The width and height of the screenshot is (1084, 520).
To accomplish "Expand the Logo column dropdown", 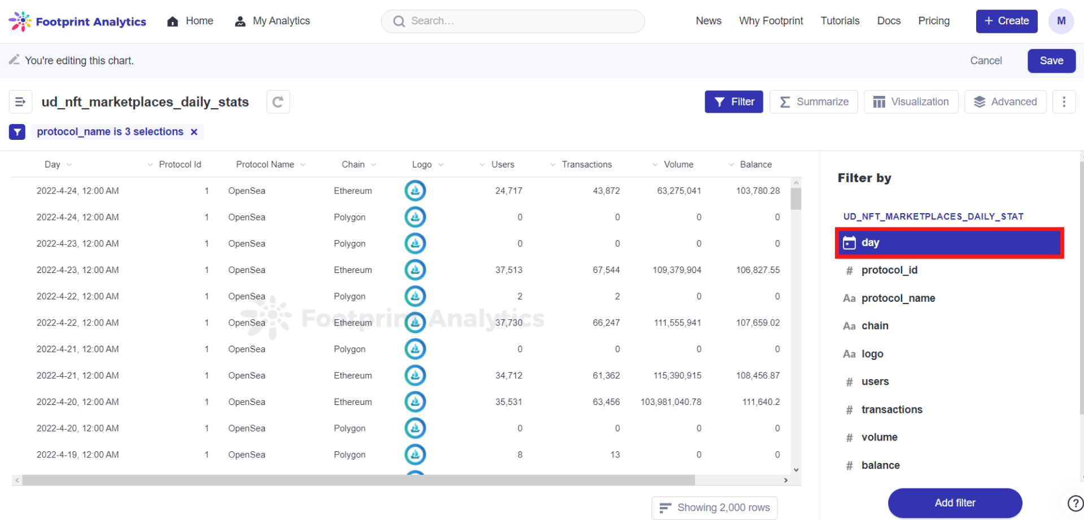I will point(441,165).
